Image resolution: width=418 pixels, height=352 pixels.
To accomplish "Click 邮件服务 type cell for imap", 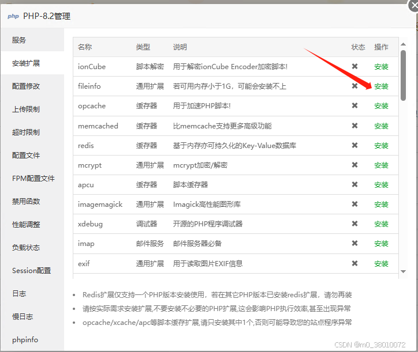I will 150,244.
